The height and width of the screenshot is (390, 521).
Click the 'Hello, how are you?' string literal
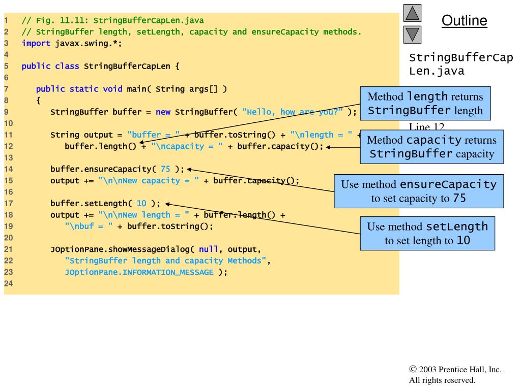(292, 112)
